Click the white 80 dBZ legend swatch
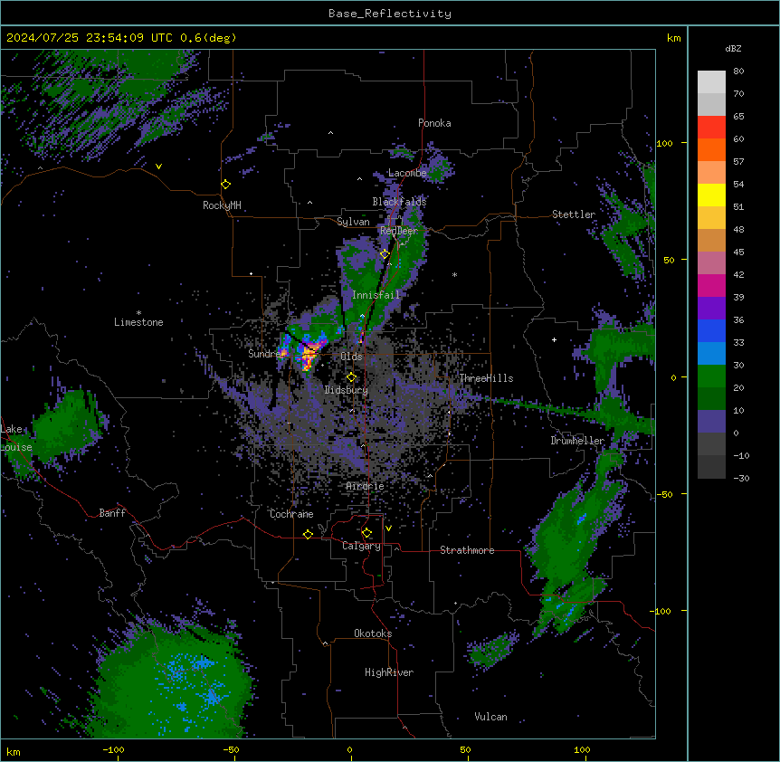 711,82
